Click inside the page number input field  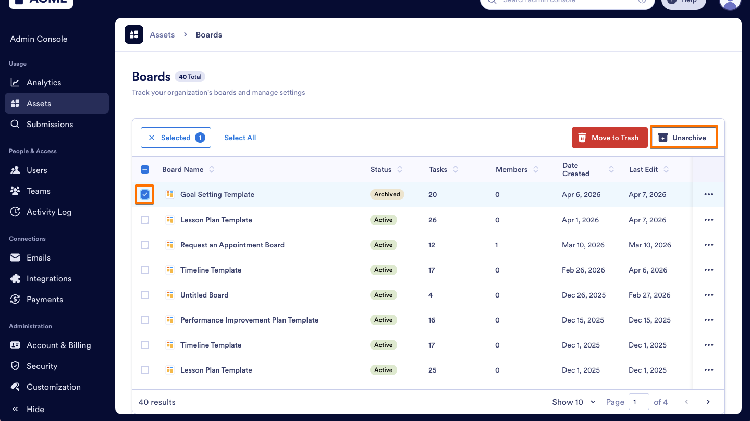pyautogui.click(x=638, y=402)
